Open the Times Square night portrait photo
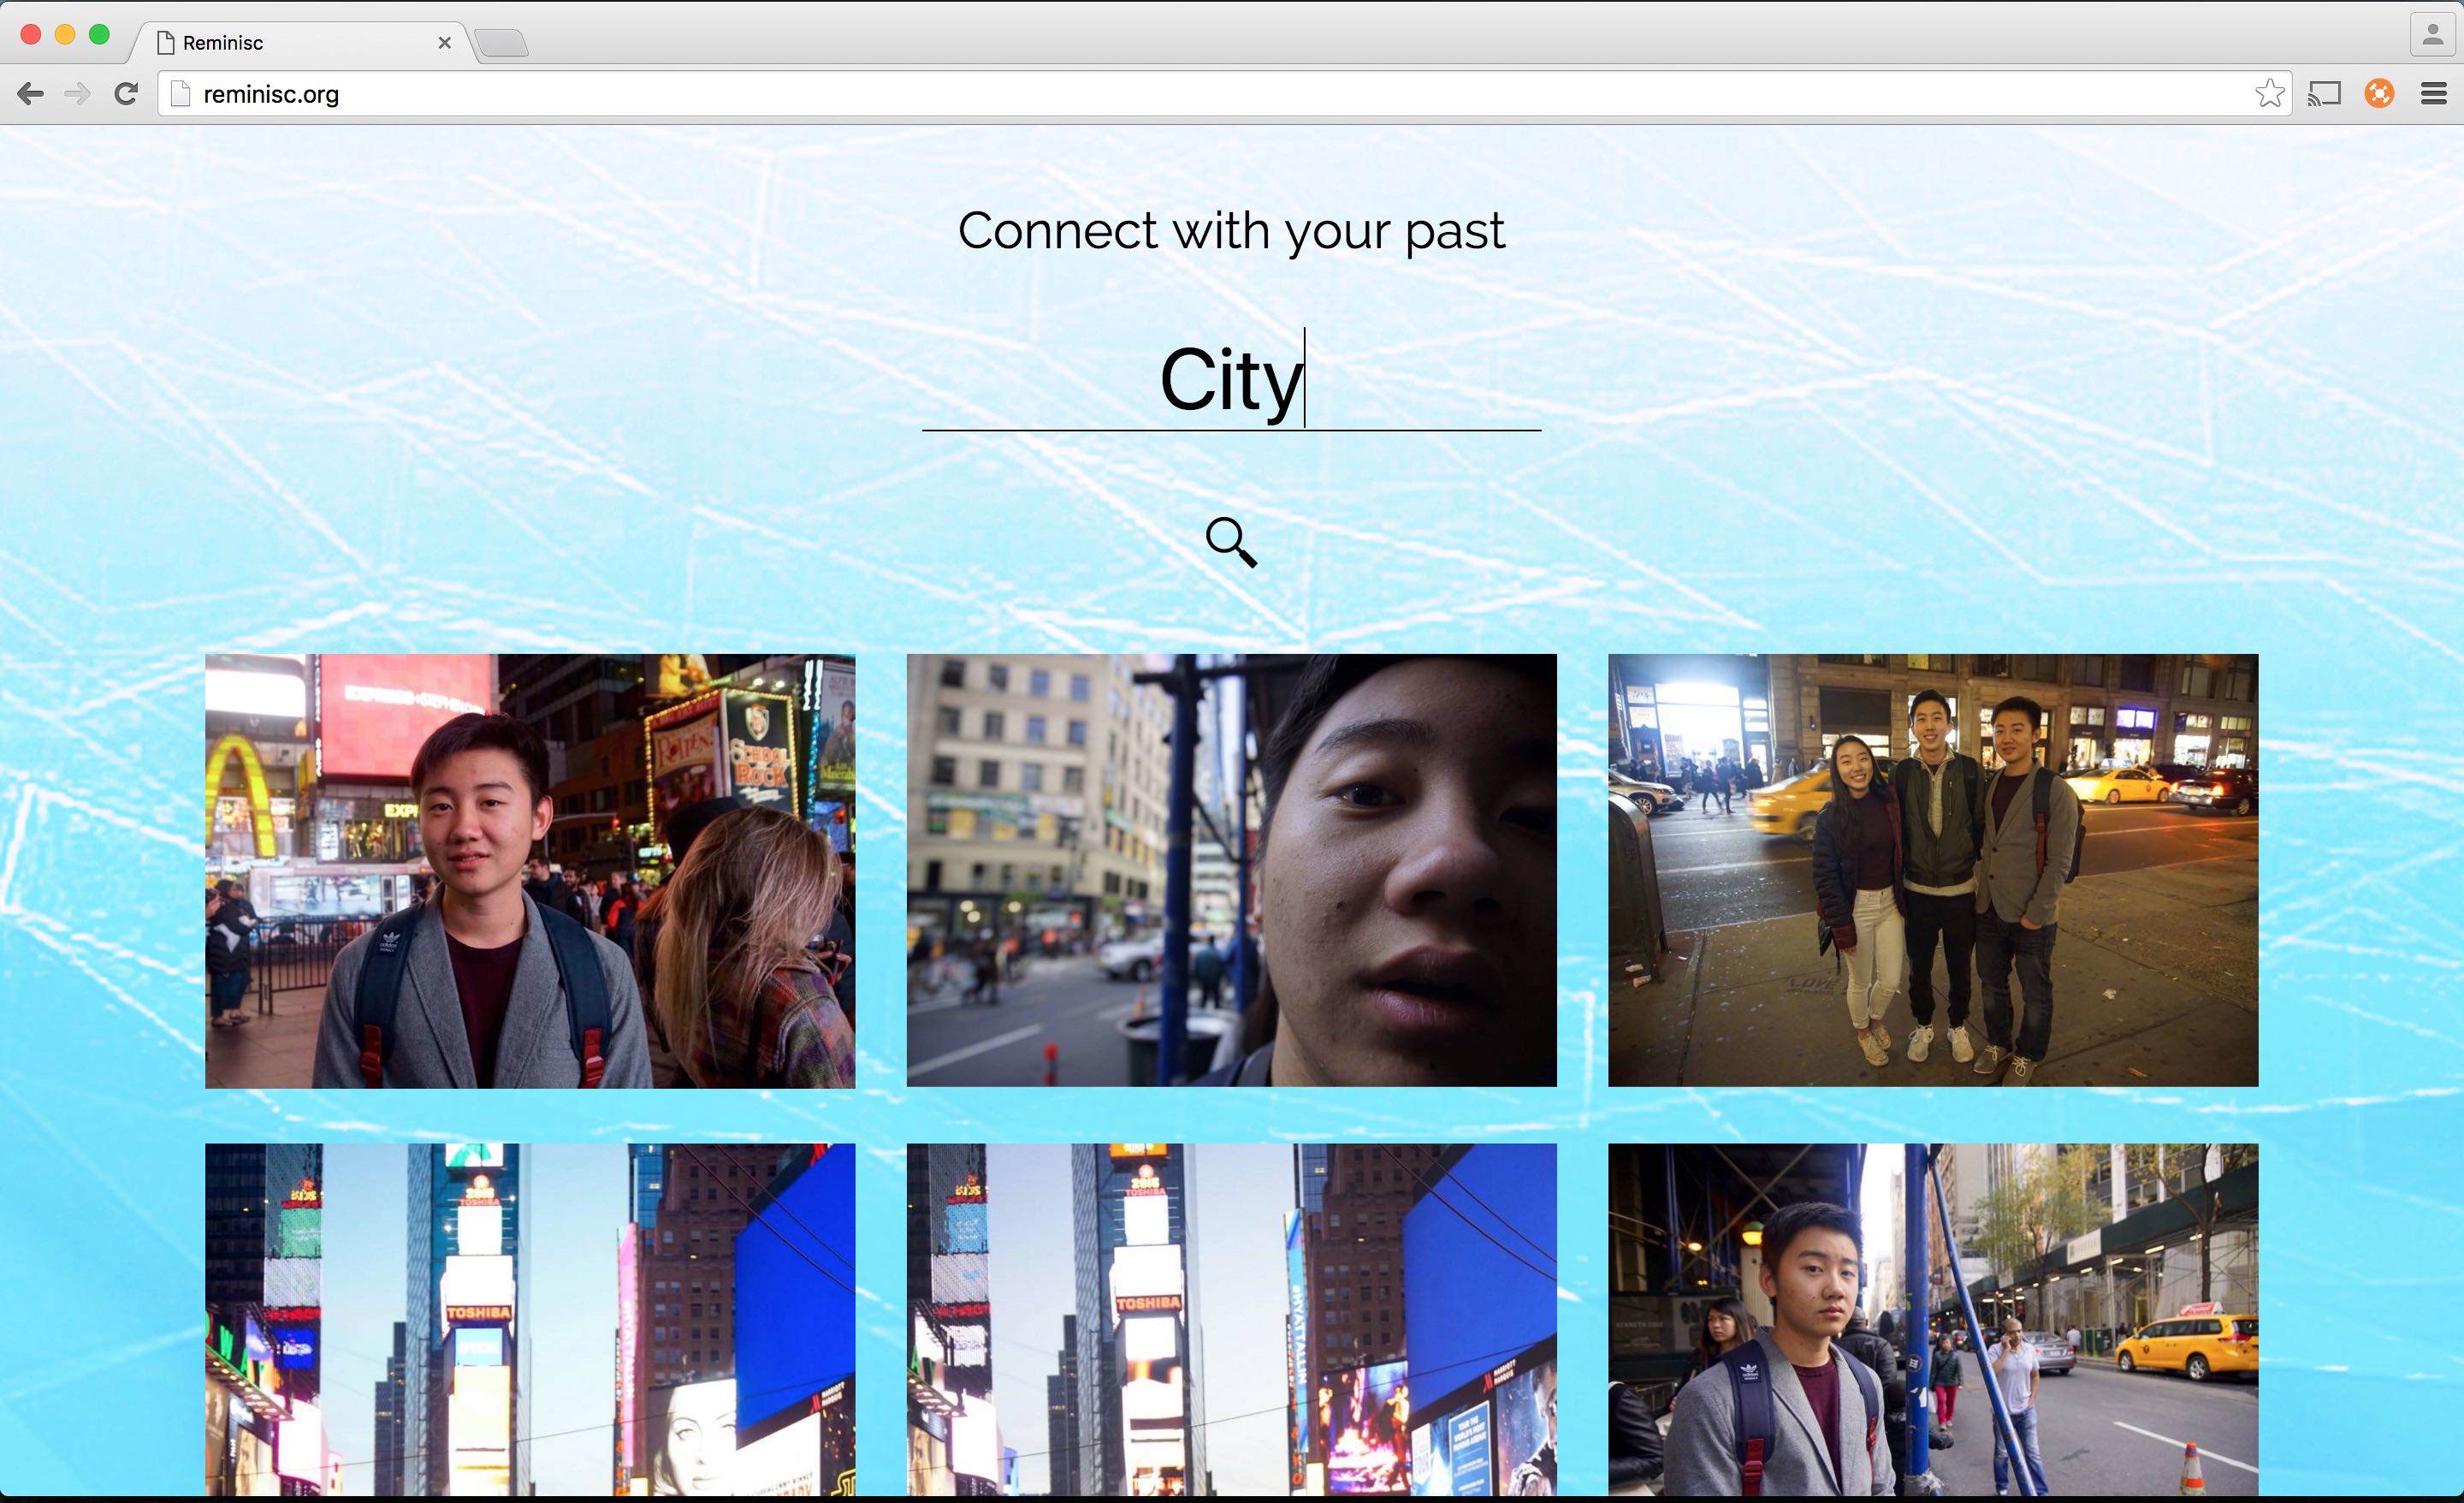Screen dimensions: 2464x1503 (x=530, y=870)
